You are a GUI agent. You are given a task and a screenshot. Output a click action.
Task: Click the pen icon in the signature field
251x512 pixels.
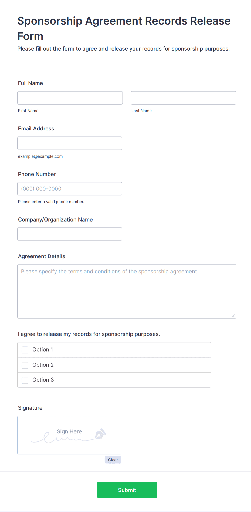click(100, 433)
